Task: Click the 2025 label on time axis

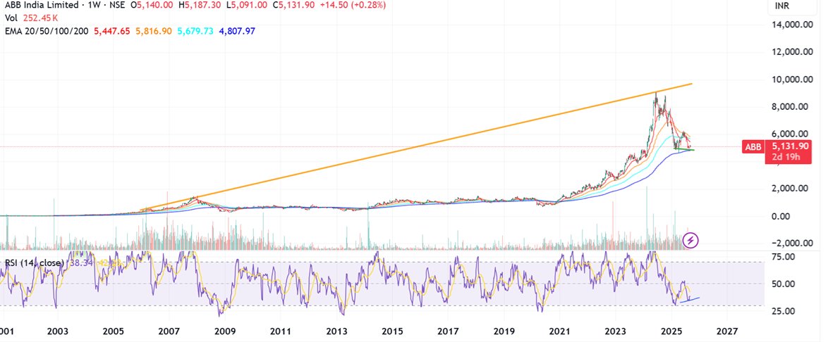Action: [671, 331]
